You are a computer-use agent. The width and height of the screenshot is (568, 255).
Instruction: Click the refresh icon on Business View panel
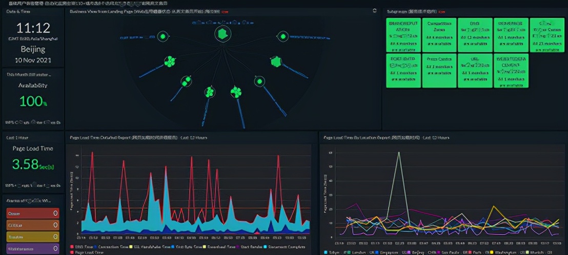pos(375,11)
